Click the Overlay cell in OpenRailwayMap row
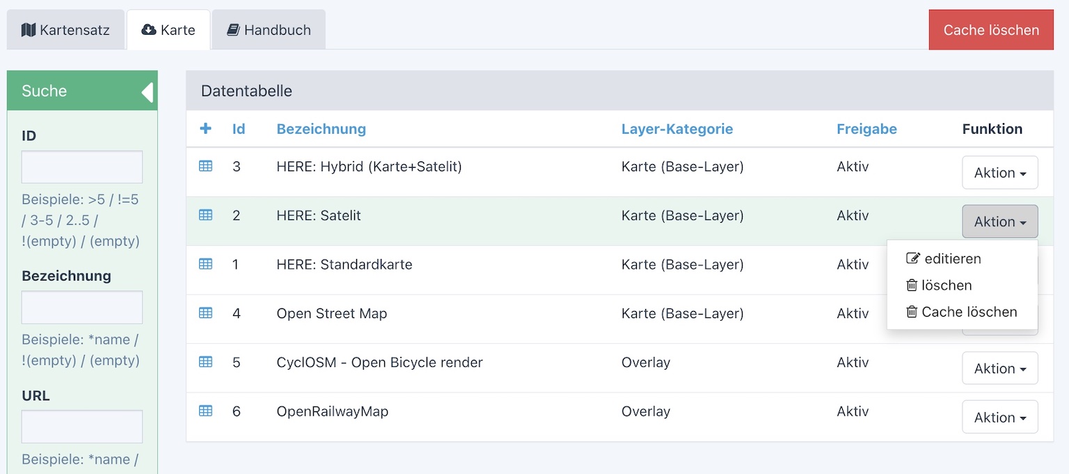 click(x=646, y=411)
